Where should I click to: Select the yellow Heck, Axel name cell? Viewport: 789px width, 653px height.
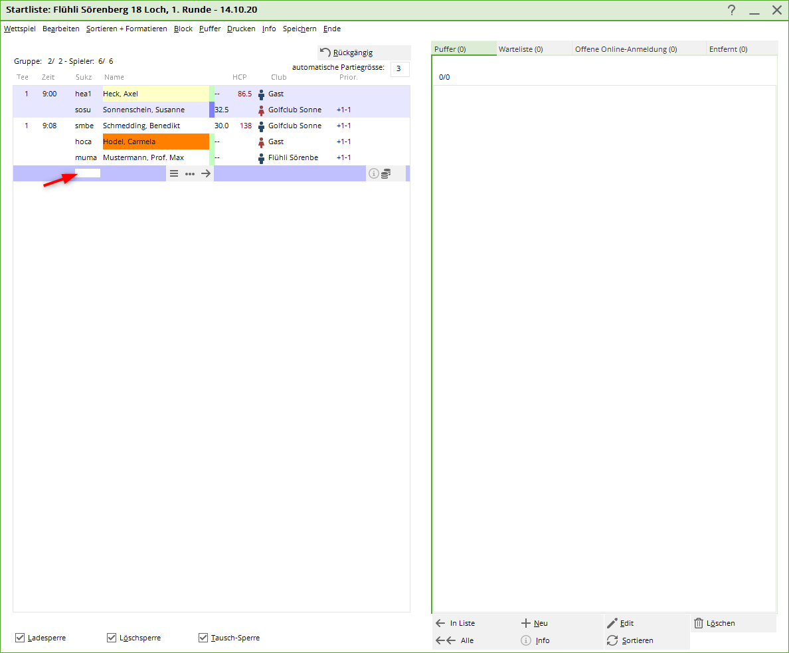tap(156, 94)
